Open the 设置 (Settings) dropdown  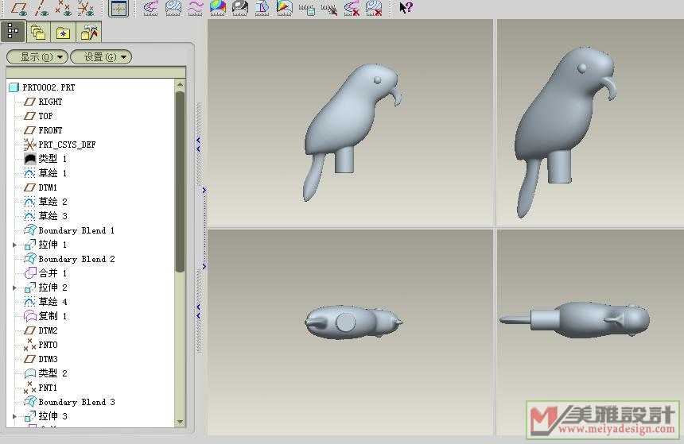pyautogui.click(x=100, y=57)
